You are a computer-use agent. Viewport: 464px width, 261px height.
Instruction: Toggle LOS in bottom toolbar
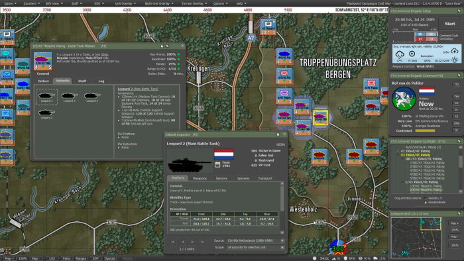(52, 258)
